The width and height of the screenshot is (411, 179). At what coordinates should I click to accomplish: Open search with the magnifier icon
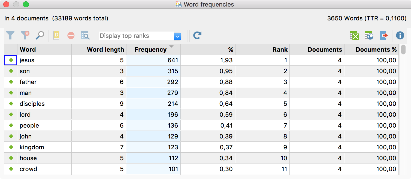tap(40, 36)
